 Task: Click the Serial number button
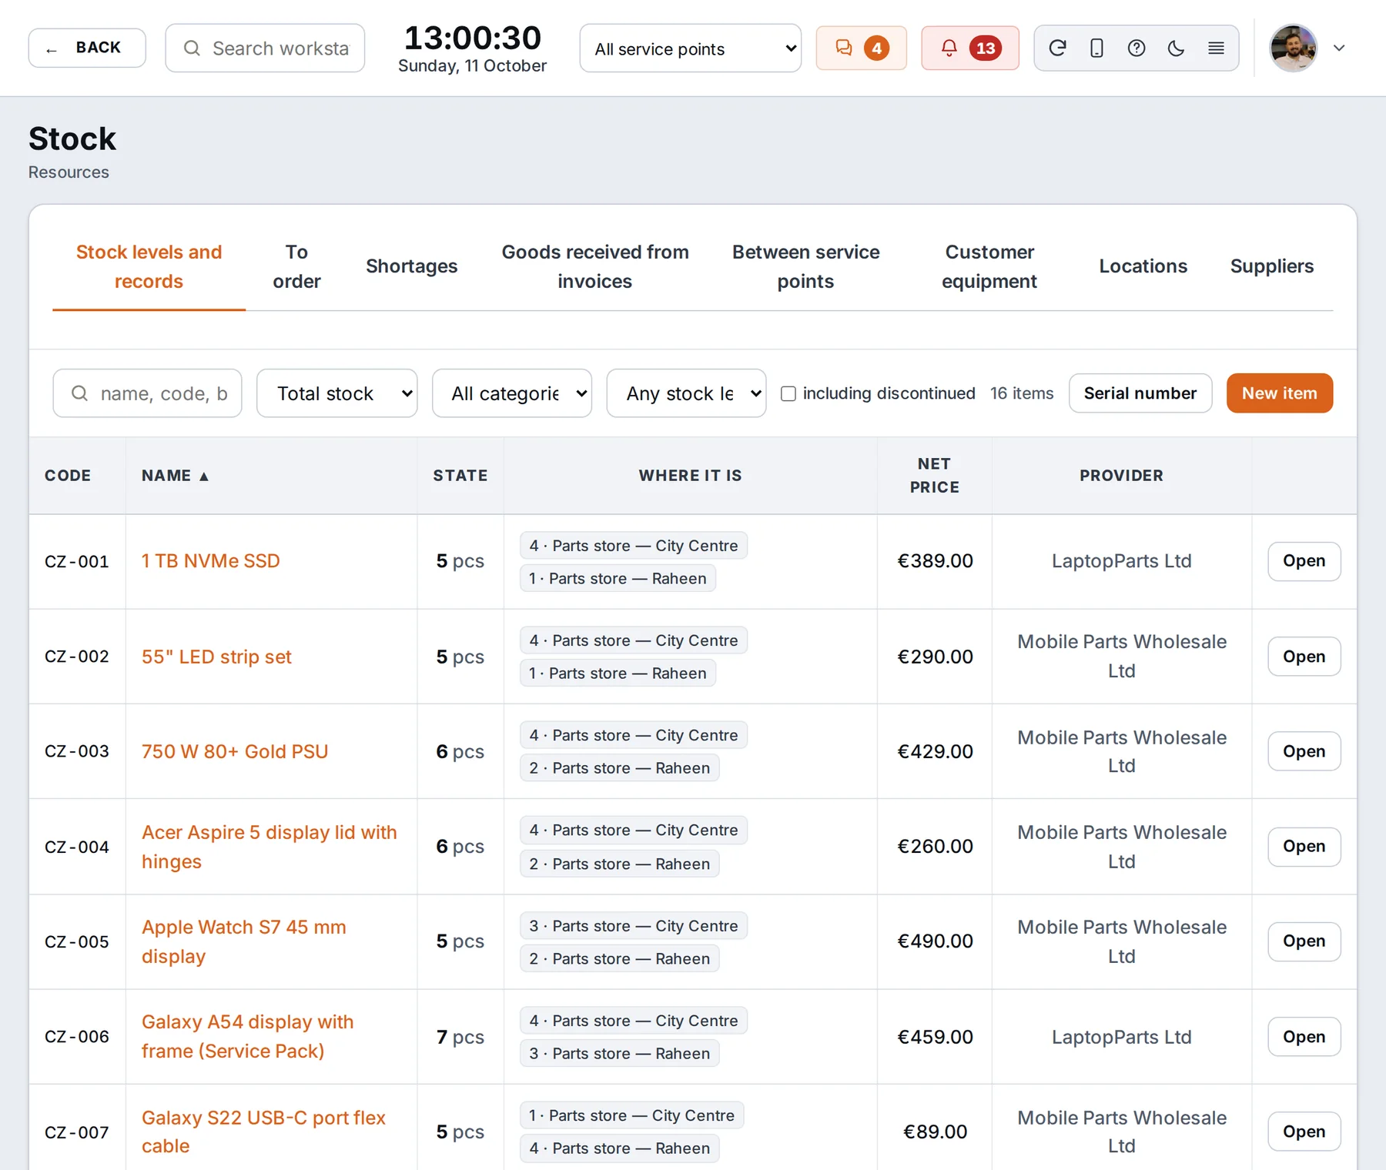(x=1140, y=393)
